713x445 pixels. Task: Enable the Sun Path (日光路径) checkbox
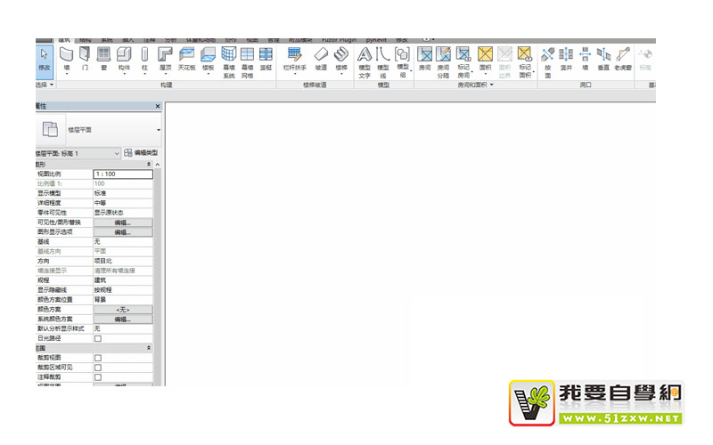point(98,339)
